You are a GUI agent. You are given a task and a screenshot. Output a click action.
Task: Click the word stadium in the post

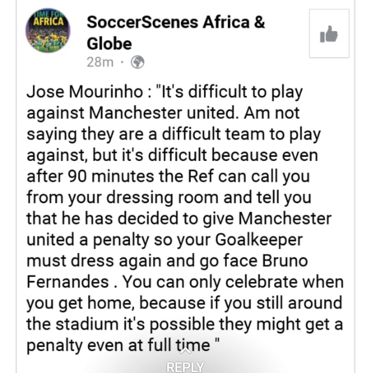(87, 324)
